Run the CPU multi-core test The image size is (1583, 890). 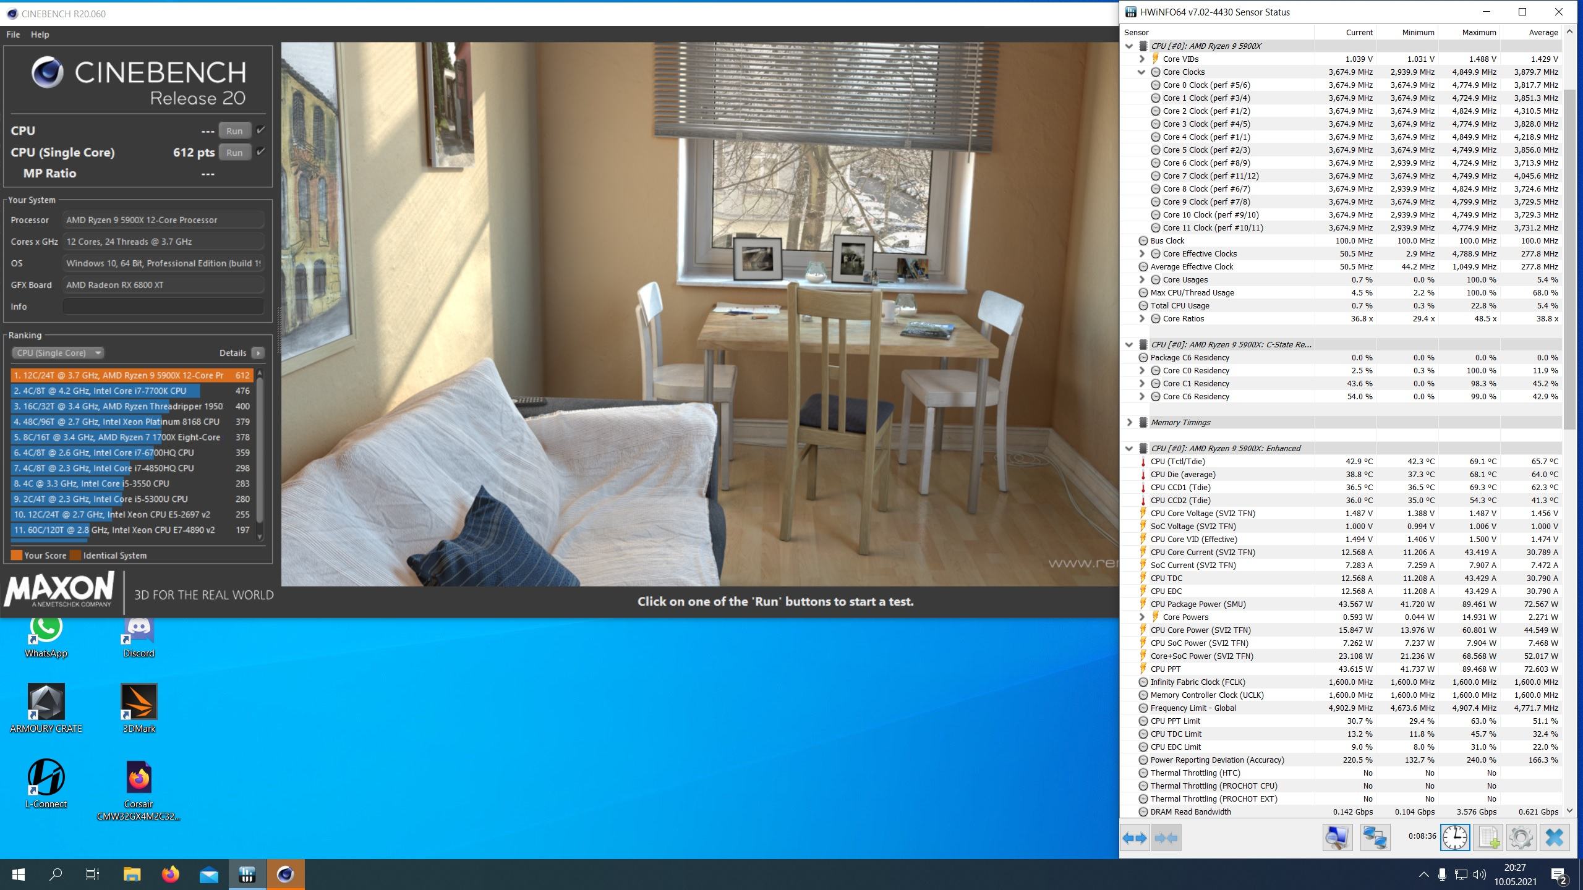point(234,130)
